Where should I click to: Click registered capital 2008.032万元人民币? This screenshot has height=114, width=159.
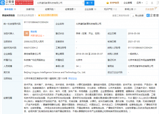(34, 41)
